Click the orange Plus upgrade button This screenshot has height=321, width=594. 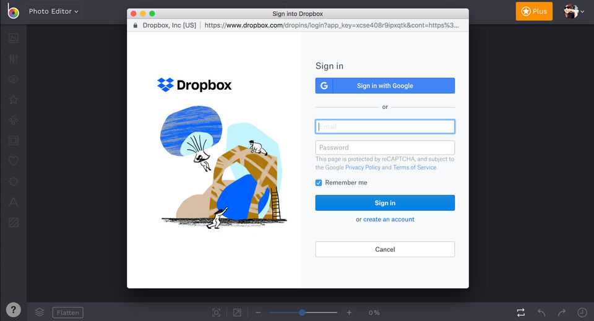click(534, 11)
